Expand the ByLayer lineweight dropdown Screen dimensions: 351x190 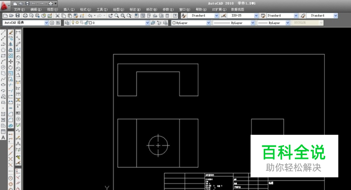point(288,23)
